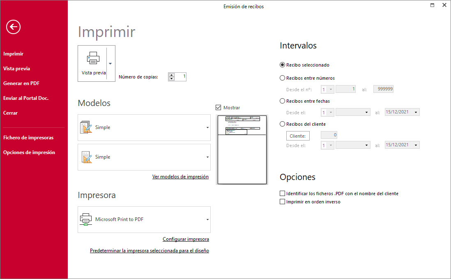This screenshot has height=279, width=451.
Task: Click the ending receipt number field 999999
Action: pyautogui.click(x=383, y=89)
